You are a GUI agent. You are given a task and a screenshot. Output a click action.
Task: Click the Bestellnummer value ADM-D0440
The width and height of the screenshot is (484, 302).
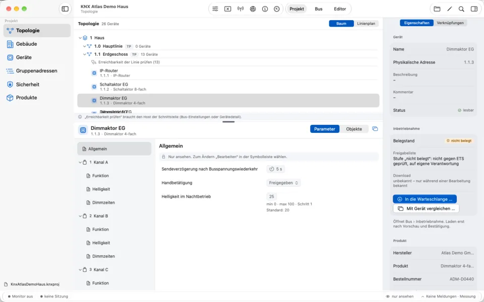coord(461,279)
